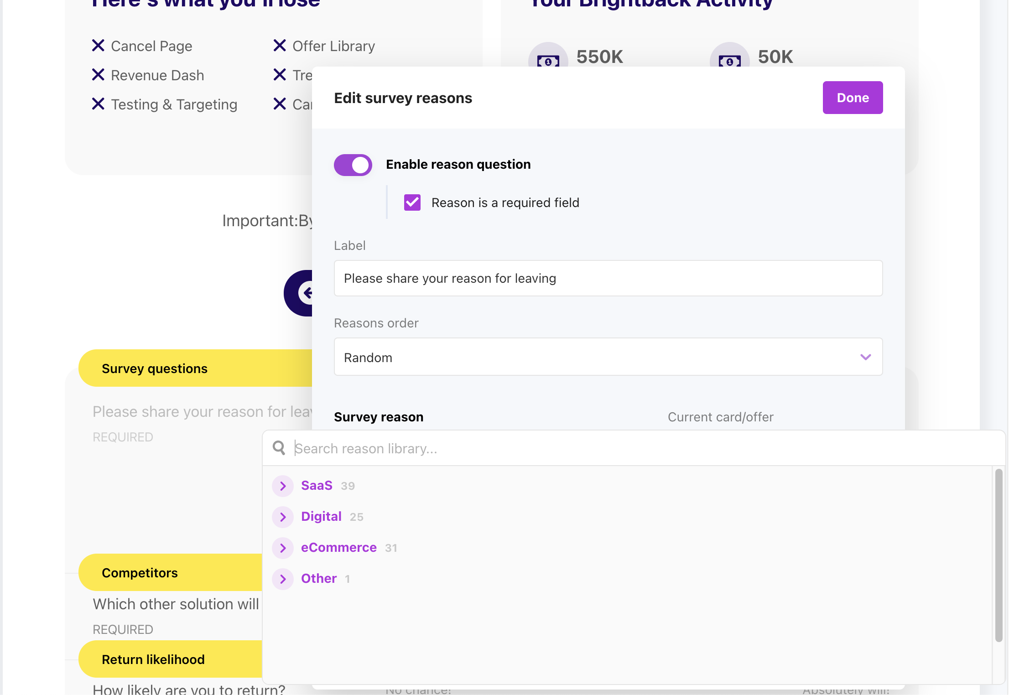Edit the reason Label text field

coord(608,278)
